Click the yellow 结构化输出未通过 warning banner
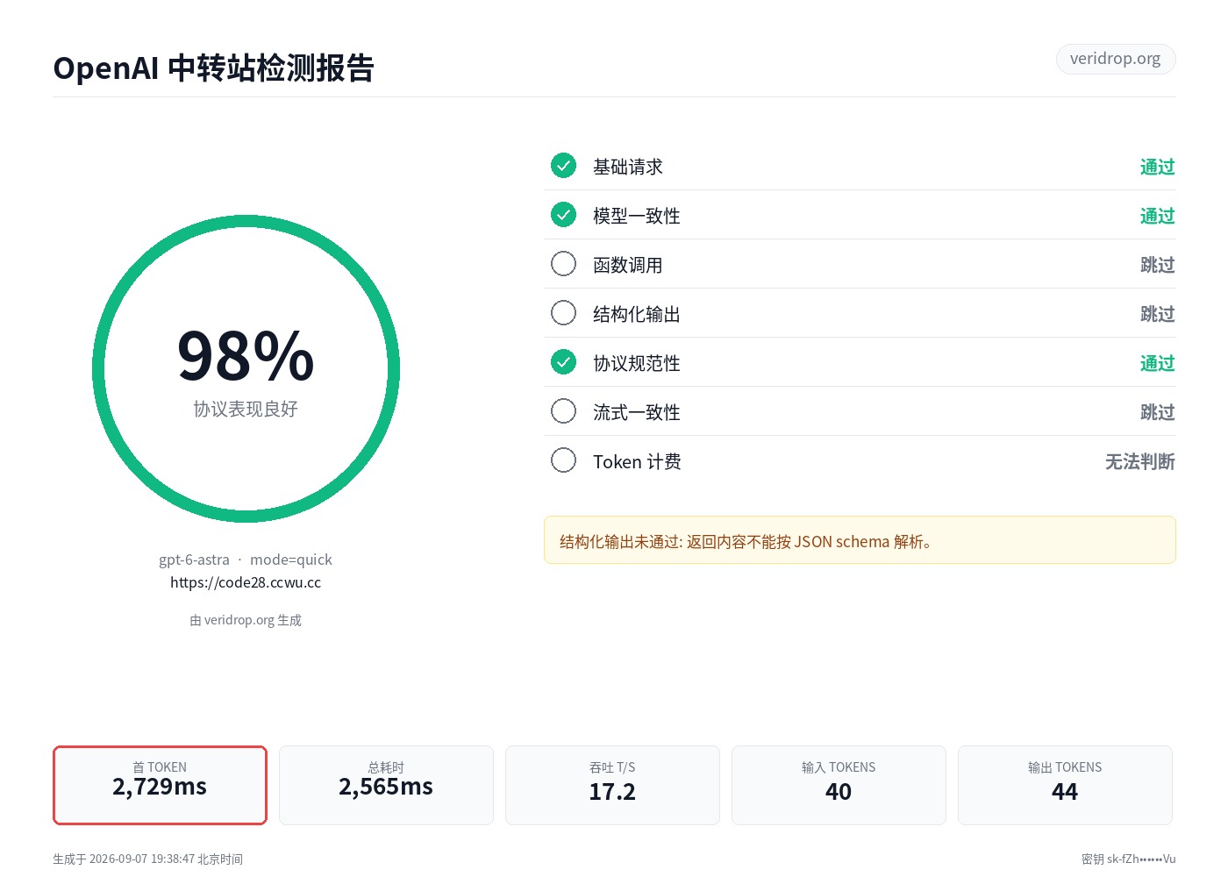The image size is (1228, 877). 860,540
